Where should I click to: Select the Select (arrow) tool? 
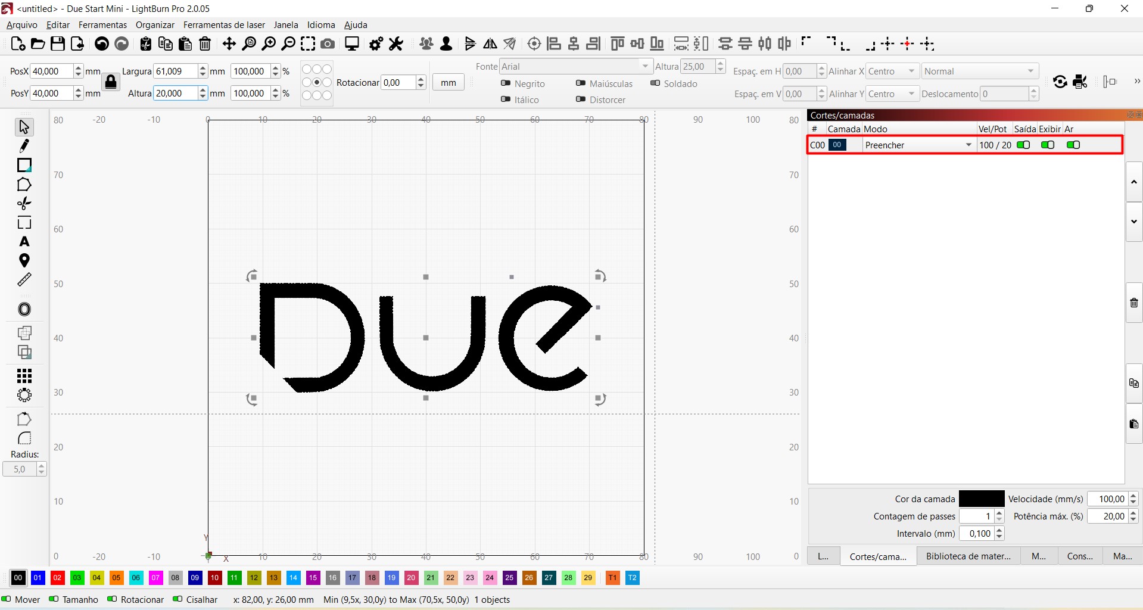pos(24,127)
